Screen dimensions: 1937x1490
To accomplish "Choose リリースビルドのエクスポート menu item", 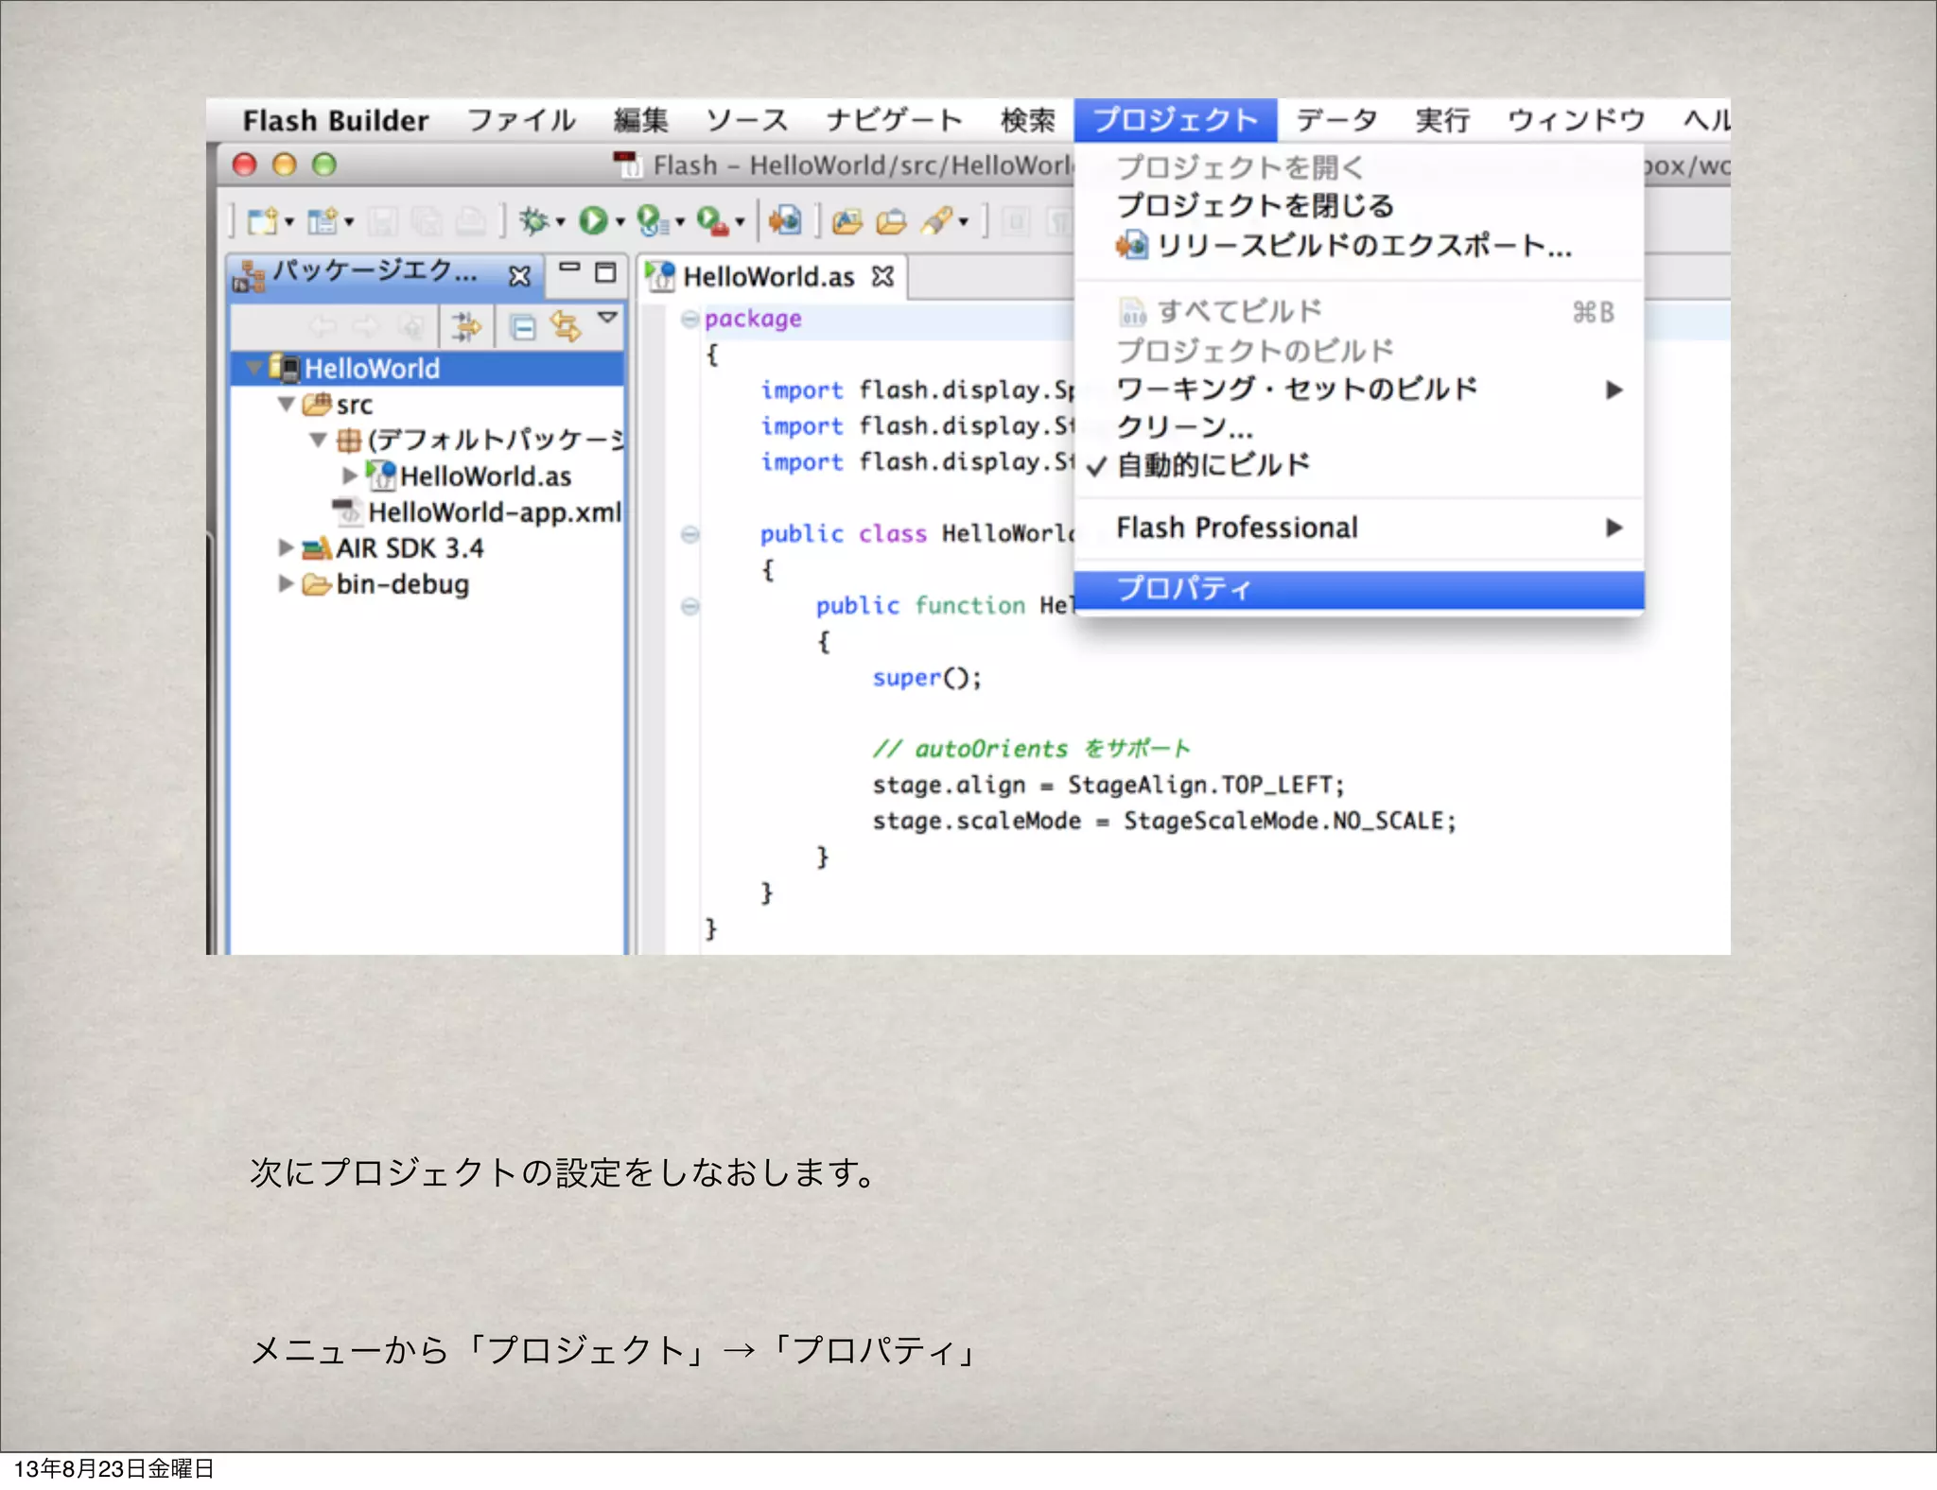I will 1359,246.
